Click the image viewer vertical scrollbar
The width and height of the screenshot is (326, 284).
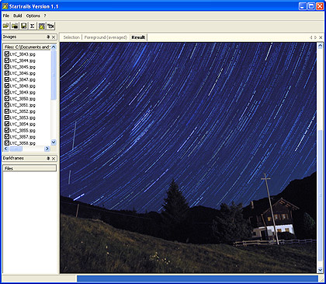[320, 158]
